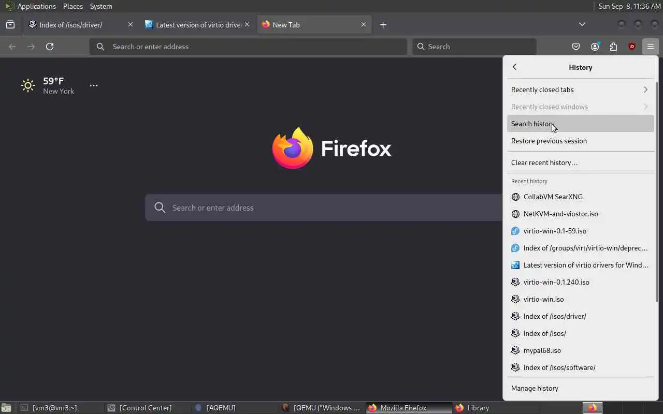The height and width of the screenshot is (414, 663).
Task: Open the Pocket save icon
Action: 576,47
